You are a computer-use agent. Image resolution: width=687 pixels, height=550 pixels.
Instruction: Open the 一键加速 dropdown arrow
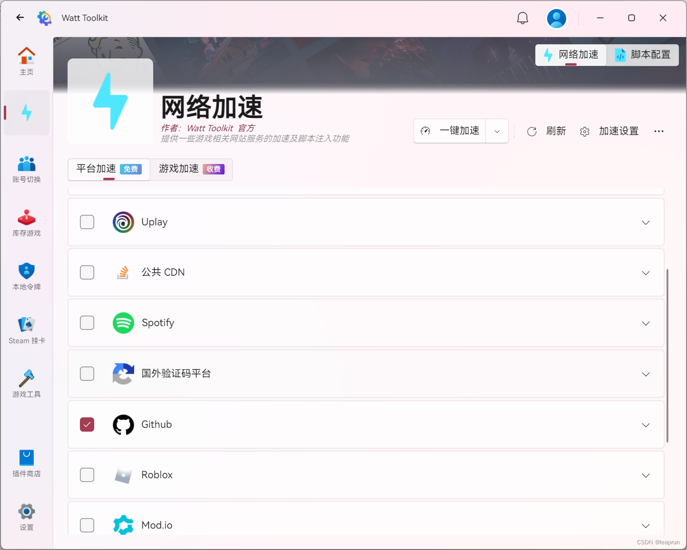coord(497,131)
